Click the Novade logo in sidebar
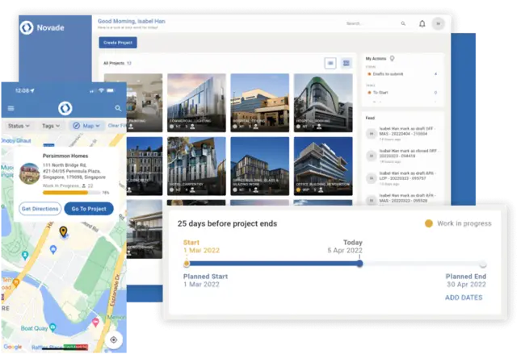The width and height of the screenshot is (525, 354). tap(27, 27)
